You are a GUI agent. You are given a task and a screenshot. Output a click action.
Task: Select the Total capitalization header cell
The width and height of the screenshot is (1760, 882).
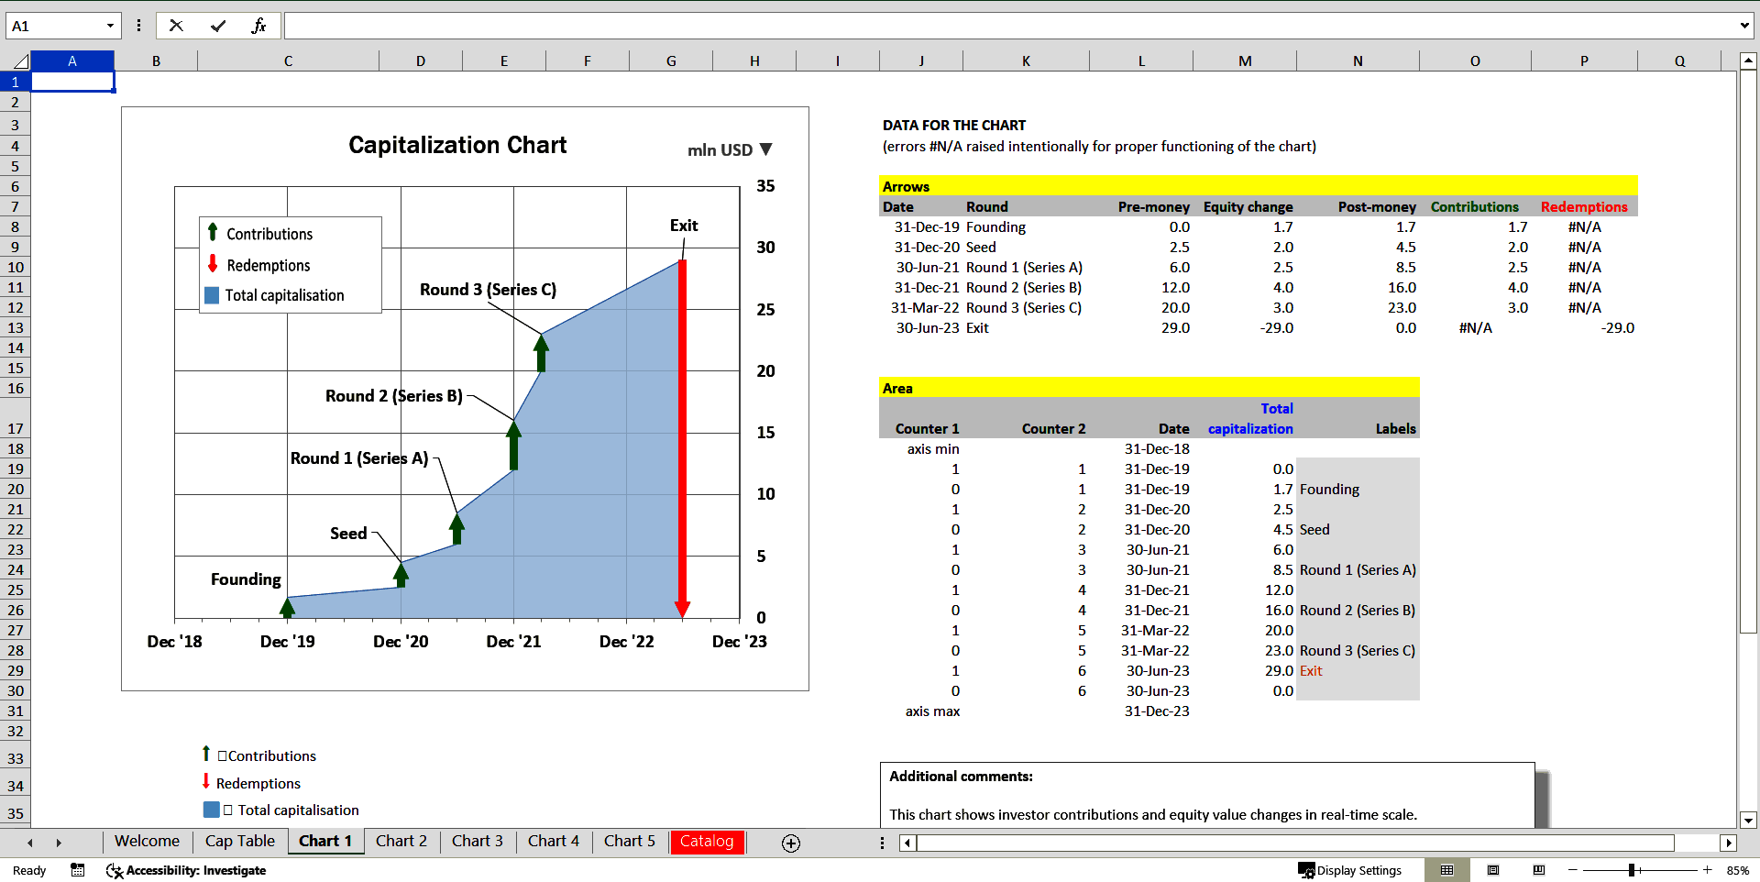[x=1245, y=418]
